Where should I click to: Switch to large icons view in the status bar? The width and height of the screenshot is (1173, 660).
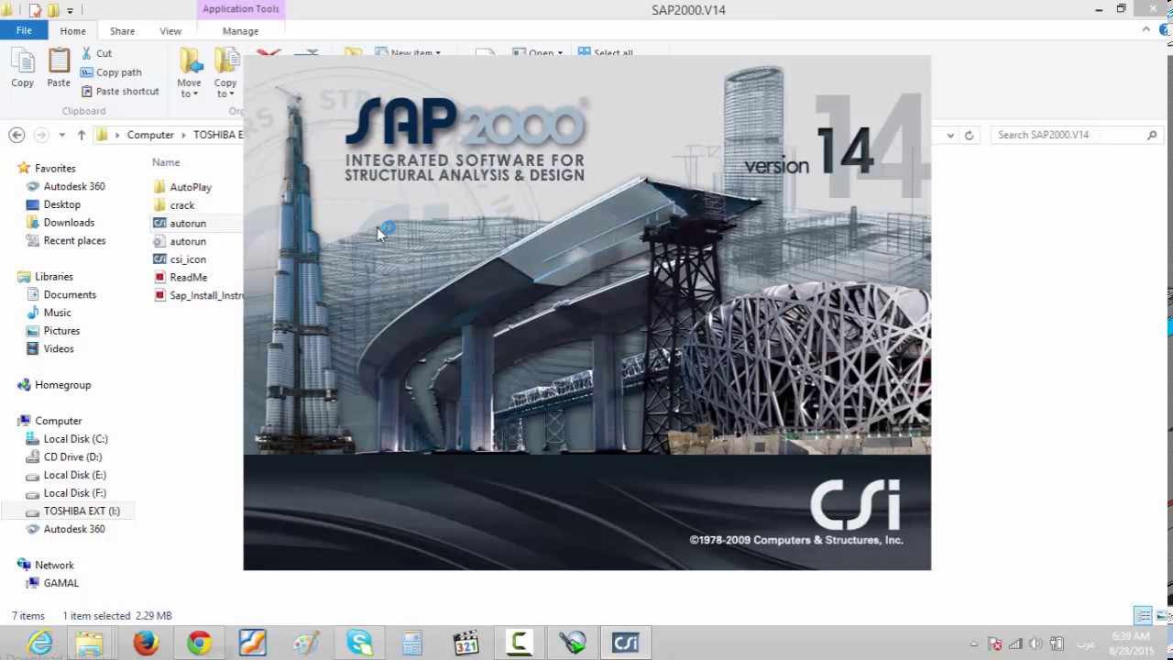[1162, 616]
